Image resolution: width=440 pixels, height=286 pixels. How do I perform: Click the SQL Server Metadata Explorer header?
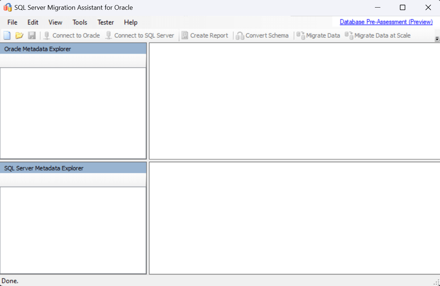[x=73, y=168]
